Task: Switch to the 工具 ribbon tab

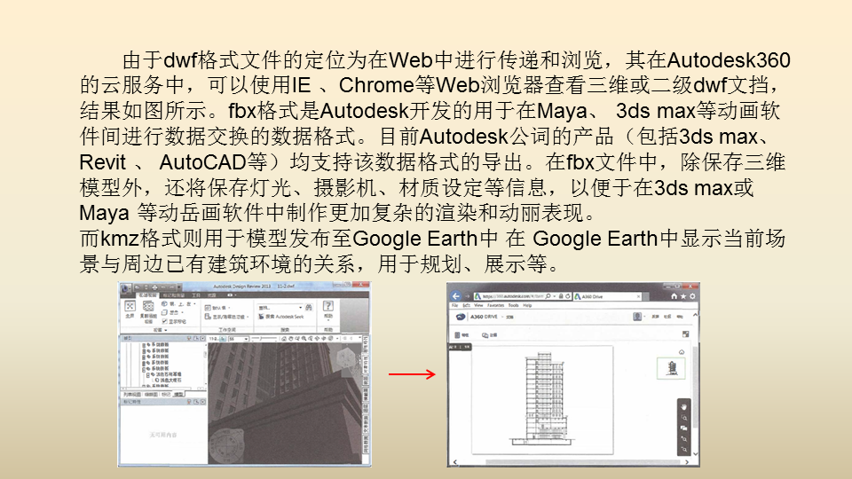Action: 196,295
